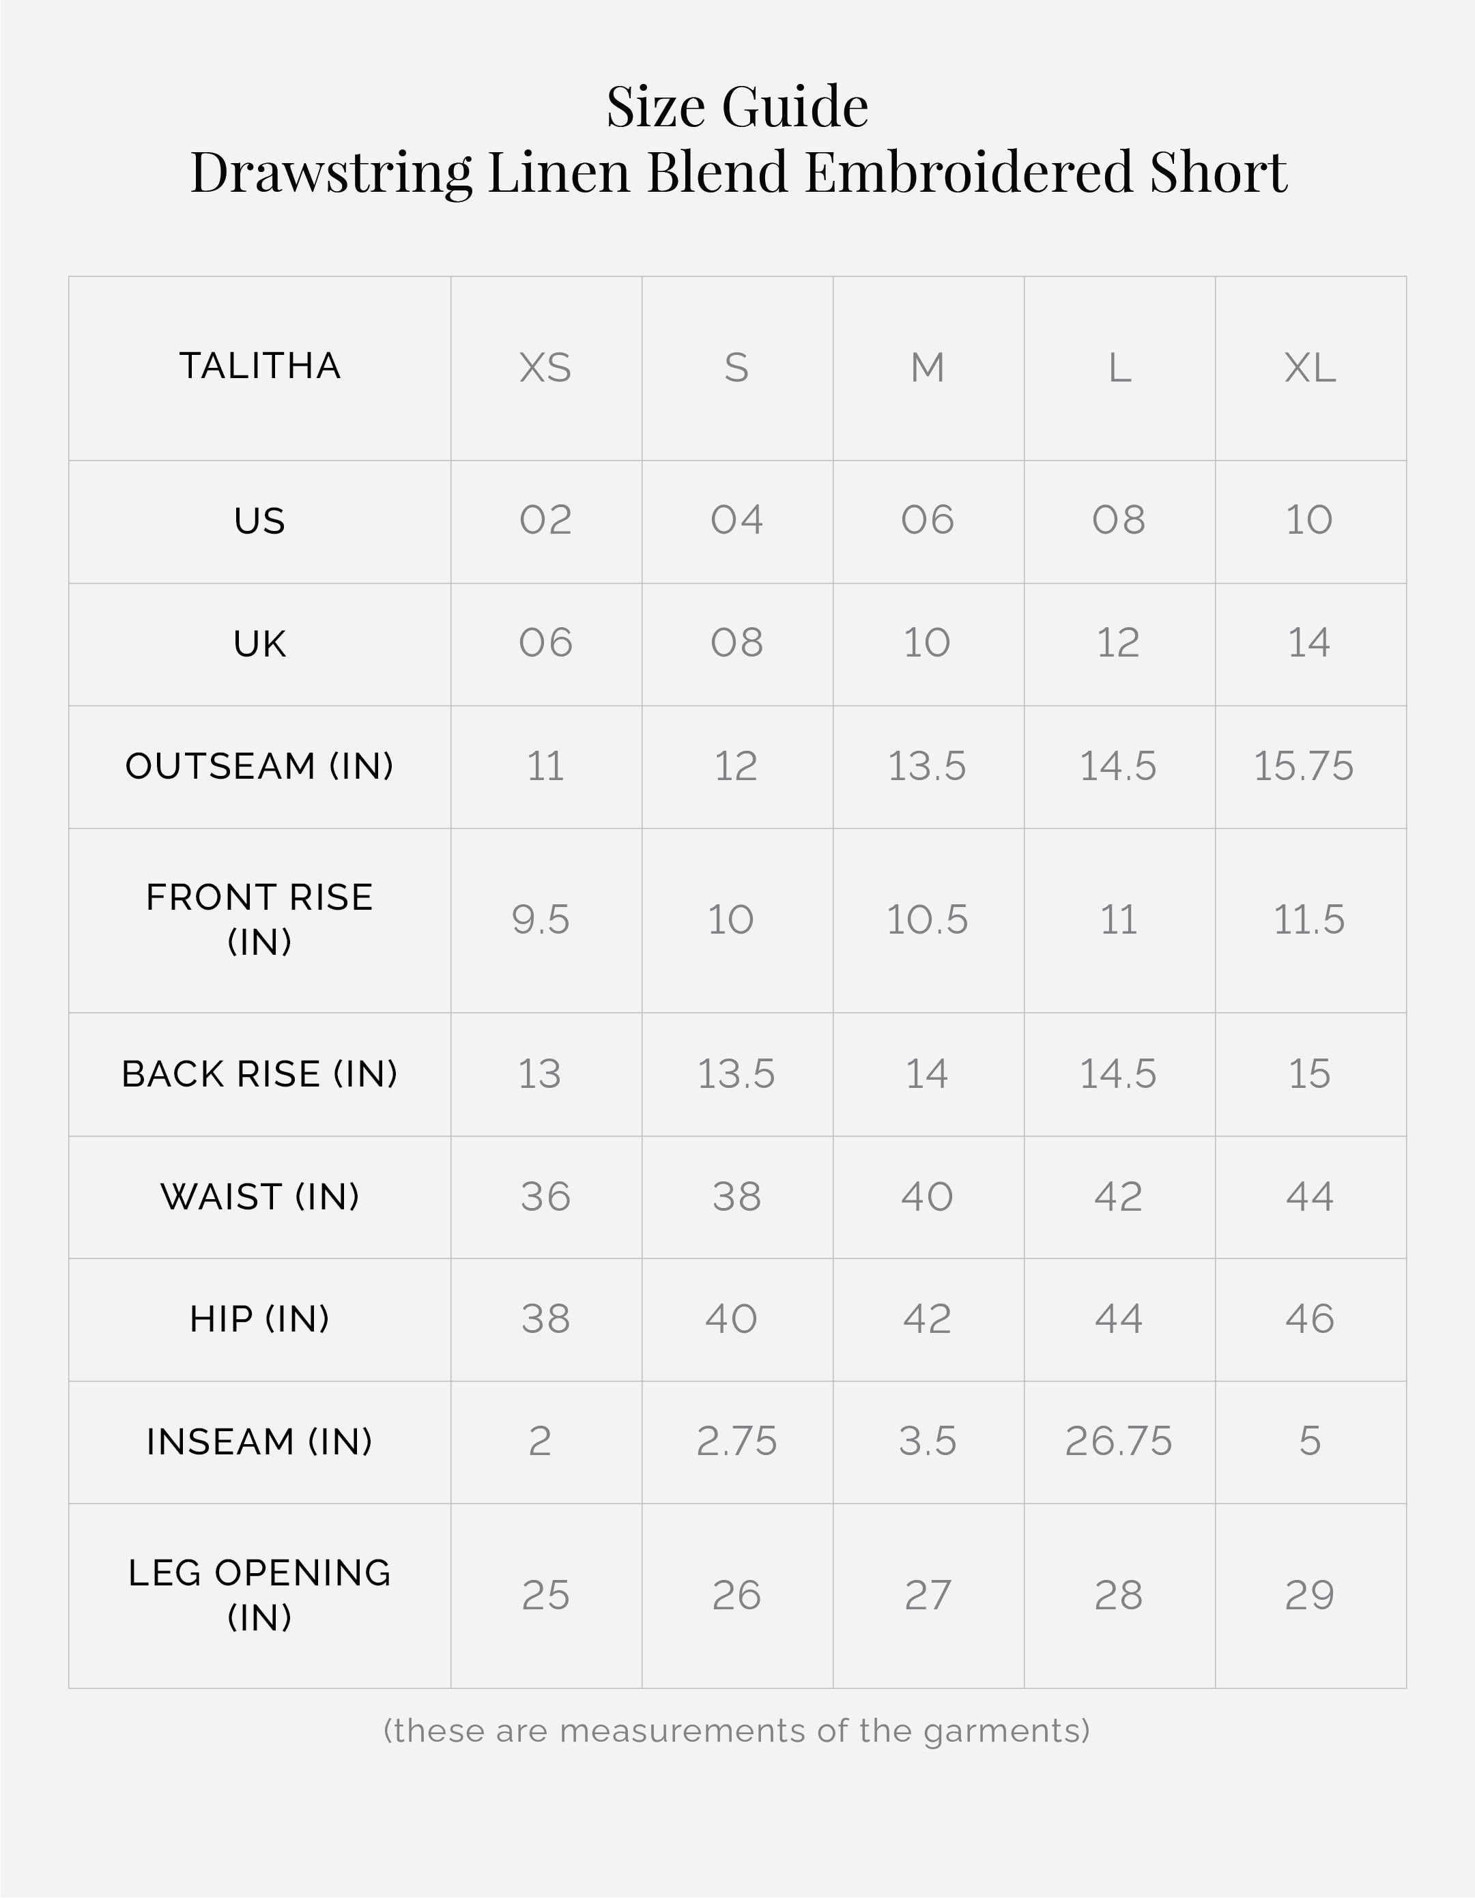Click the M size column header
Viewport: 1475px width, 1898px height.
pos(928,368)
